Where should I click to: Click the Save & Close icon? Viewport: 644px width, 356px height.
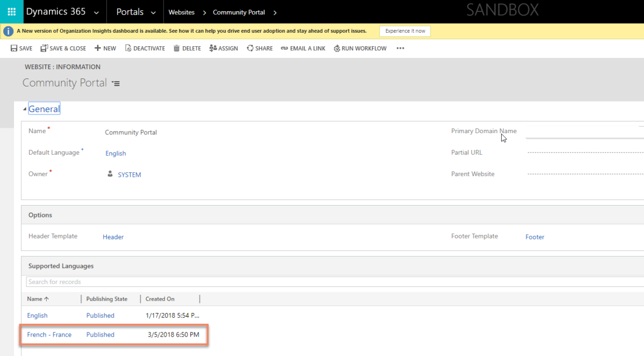pyautogui.click(x=44, y=48)
